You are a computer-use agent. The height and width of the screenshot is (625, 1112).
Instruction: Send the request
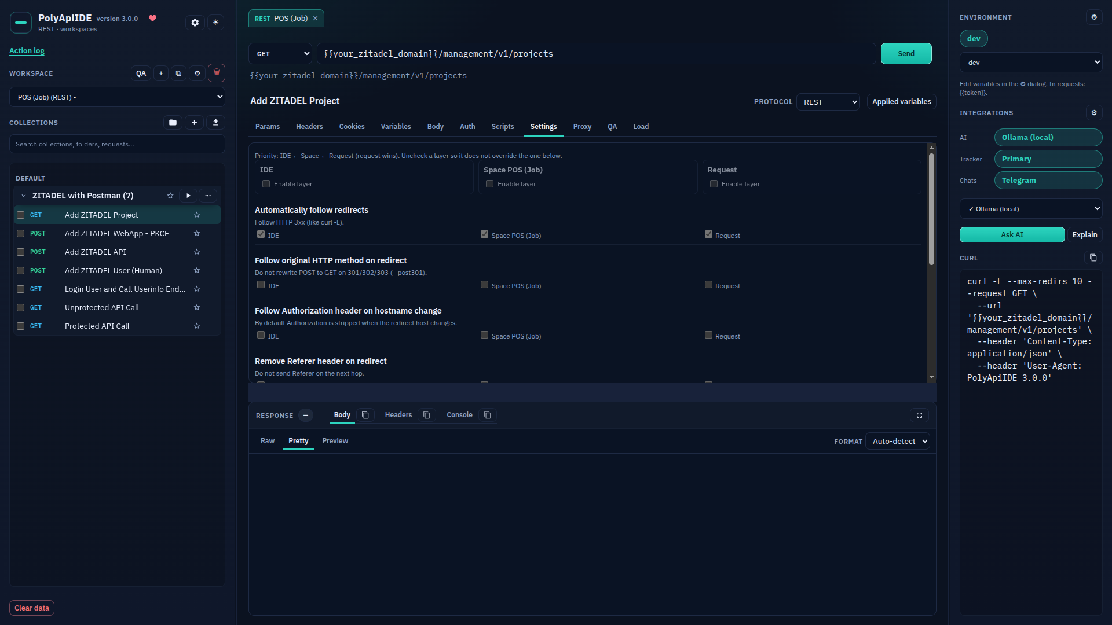pyautogui.click(x=906, y=54)
